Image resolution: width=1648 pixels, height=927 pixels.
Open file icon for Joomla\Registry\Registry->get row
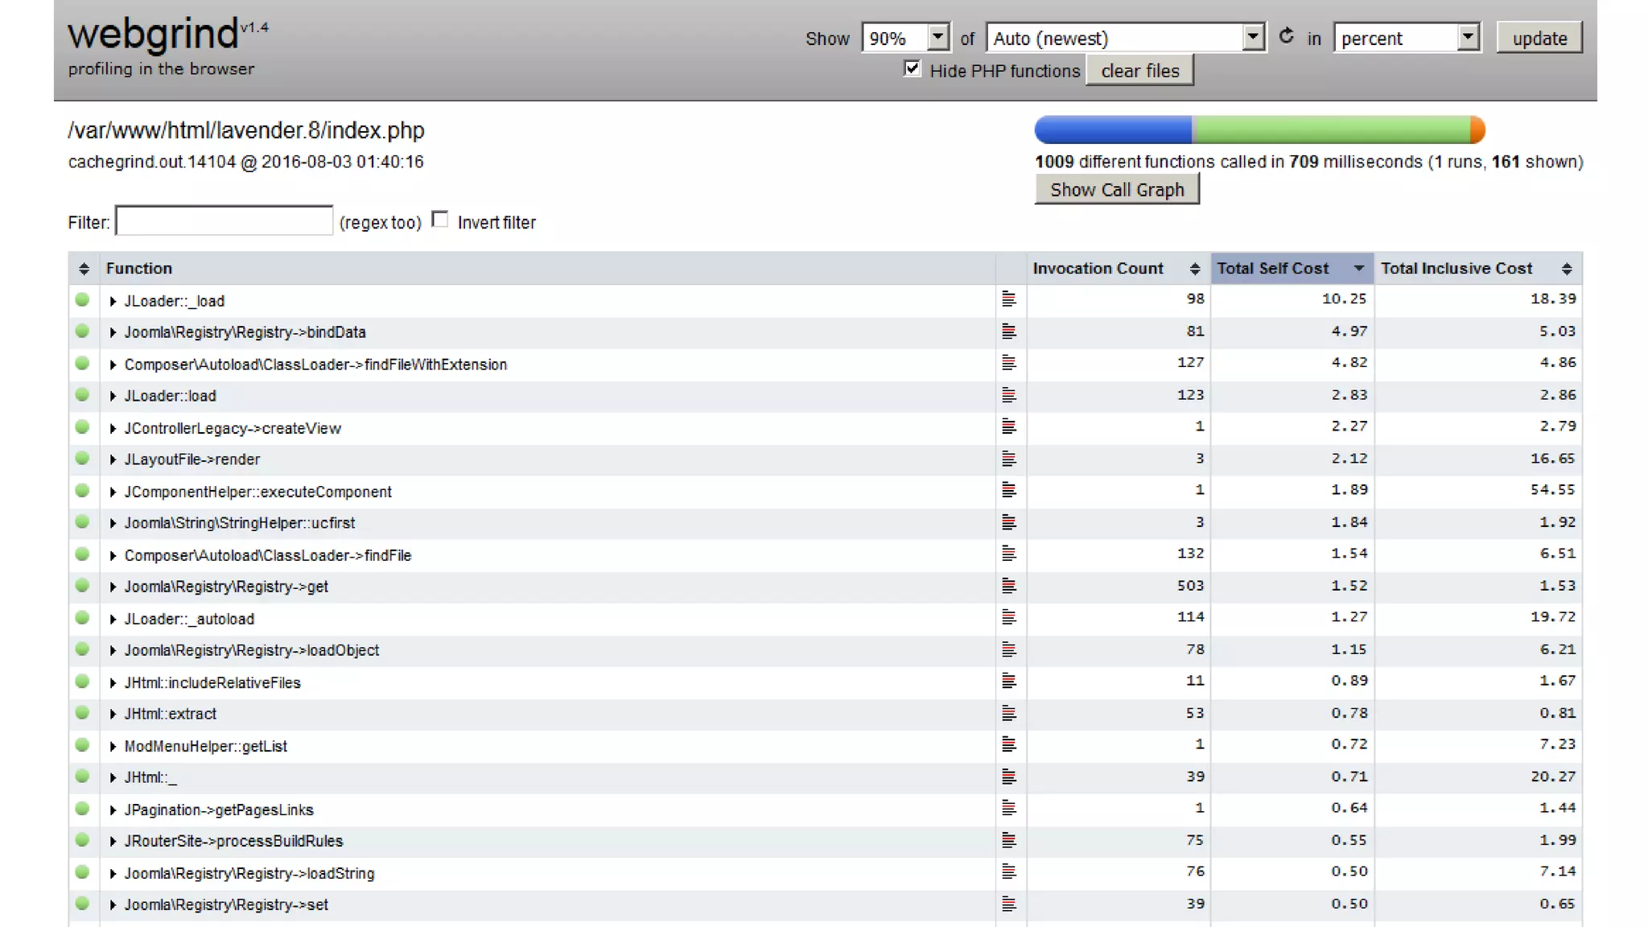(x=1009, y=586)
